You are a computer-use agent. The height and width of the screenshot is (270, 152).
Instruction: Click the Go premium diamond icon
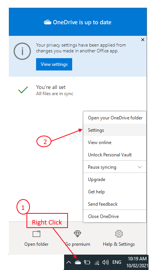[78, 234]
